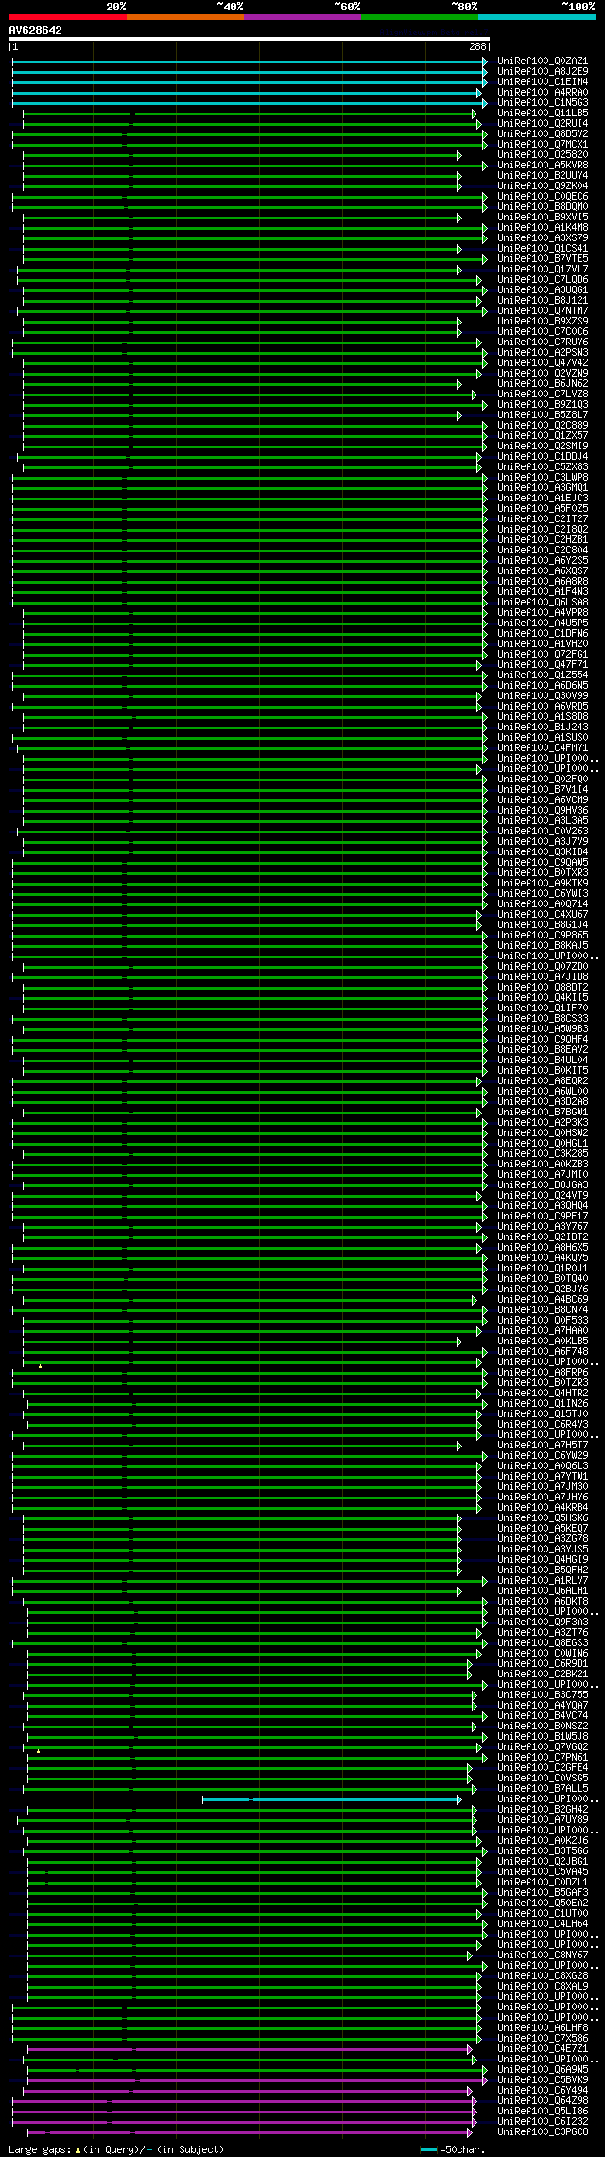This screenshot has width=605, height=2157.
Task: Select hit label UniRef100_A3UQG1
Action: (x=543, y=290)
